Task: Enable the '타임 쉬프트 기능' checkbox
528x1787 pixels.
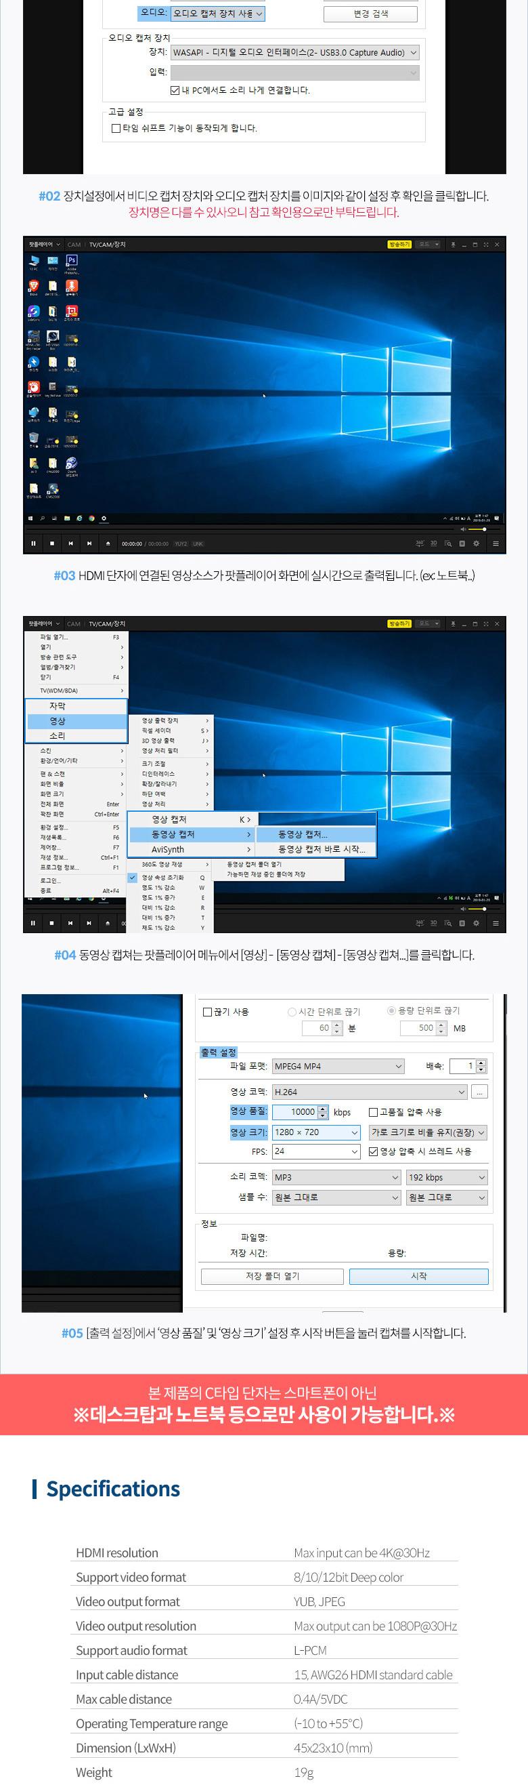Action: (116, 128)
